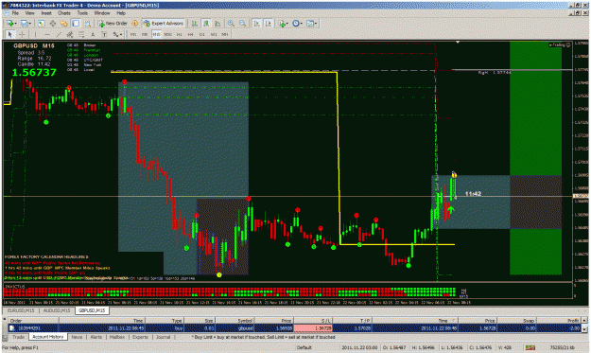Open the Periods clock dropdown
Screen dimensions: 591x353
point(297,24)
